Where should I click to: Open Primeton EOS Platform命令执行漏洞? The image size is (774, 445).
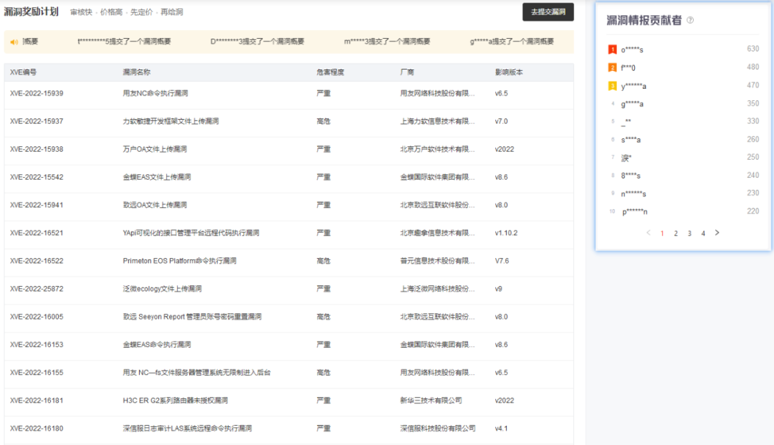179,261
